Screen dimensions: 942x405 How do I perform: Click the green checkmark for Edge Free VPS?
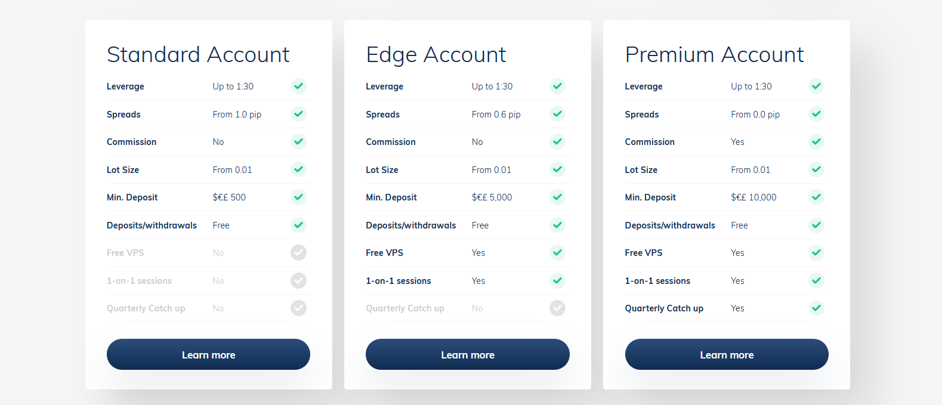tap(557, 252)
